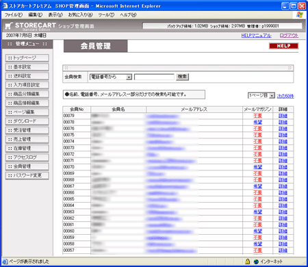This screenshot has width=308, height=267.
Task: Click 希望 magazine status for member 00067
Action: point(257,186)
